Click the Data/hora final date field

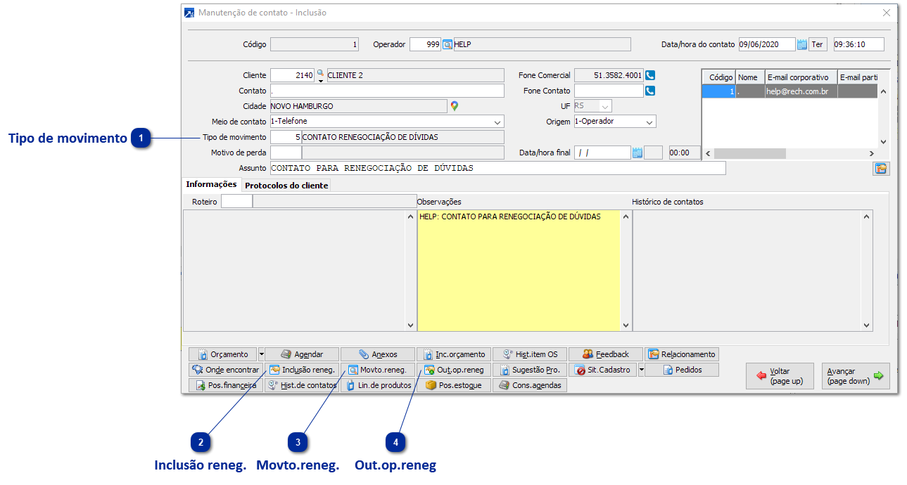pos(602,153)
